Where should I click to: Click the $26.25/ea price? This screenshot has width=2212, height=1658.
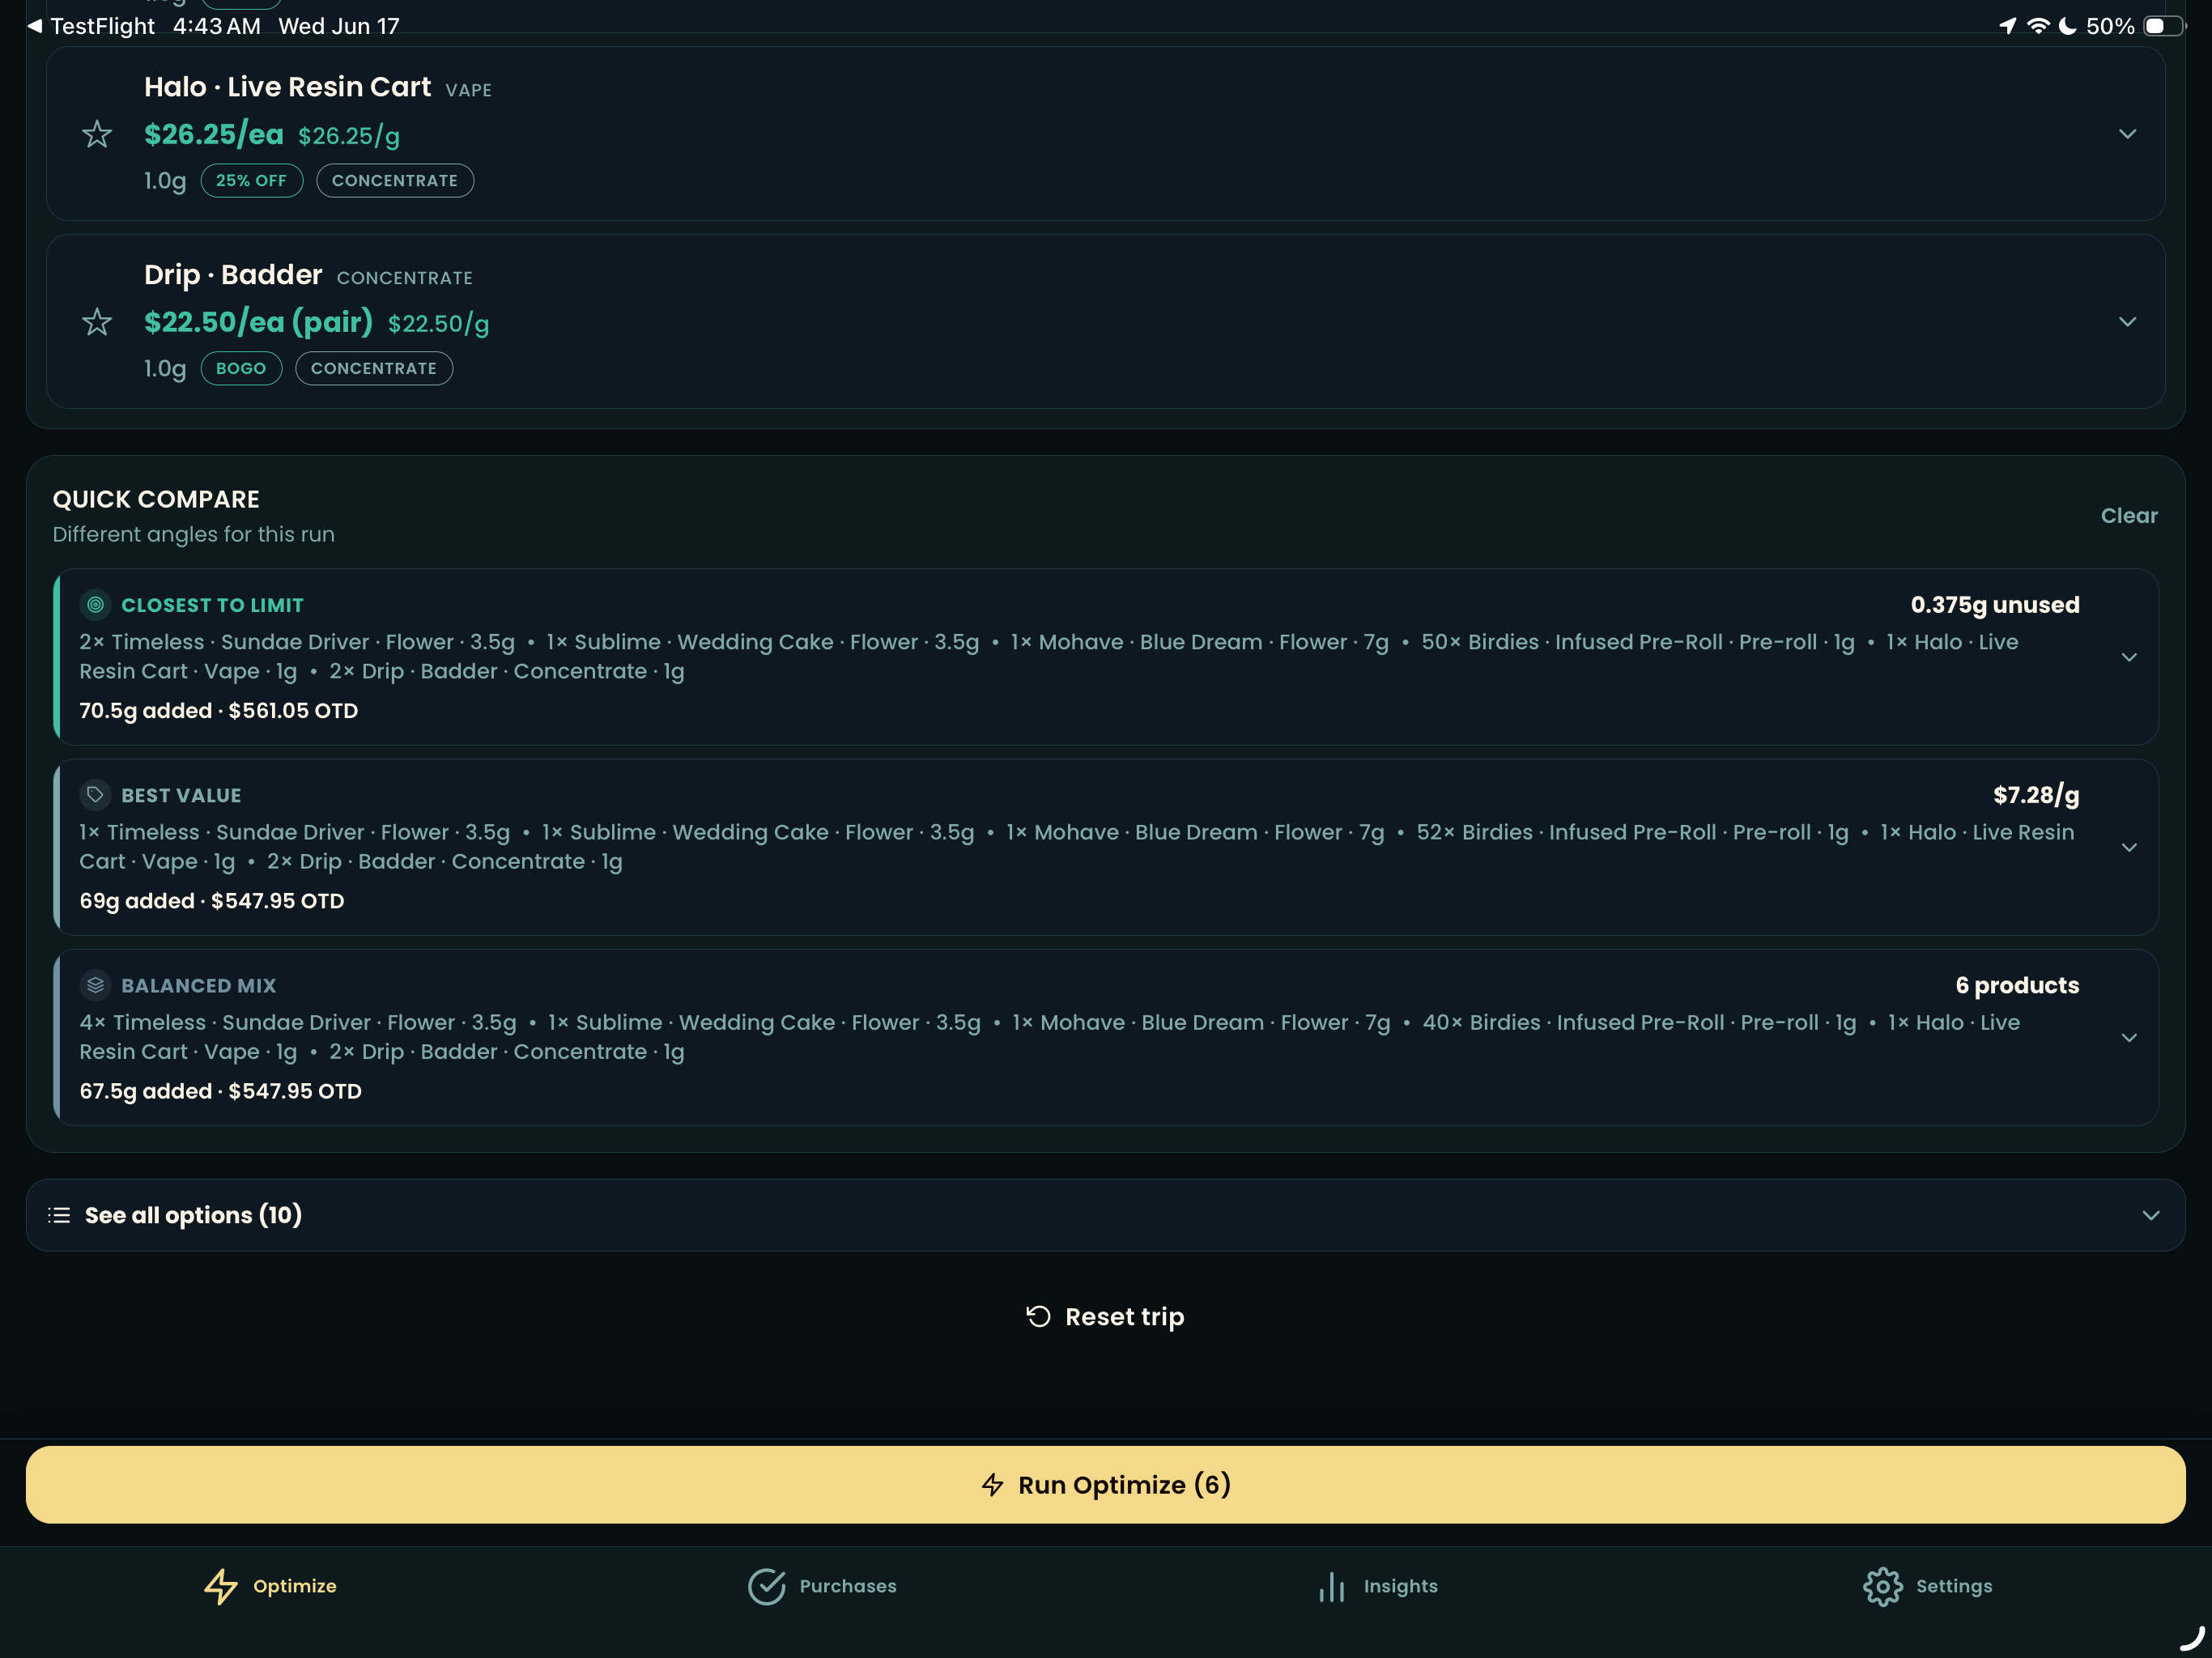pos(214,134)
